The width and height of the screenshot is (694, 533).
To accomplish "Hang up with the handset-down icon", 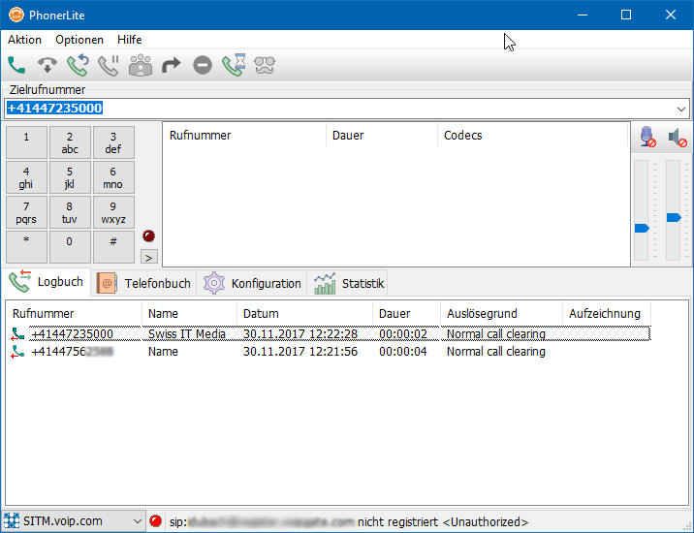I will pyautogui.click(x=47, y=65).
